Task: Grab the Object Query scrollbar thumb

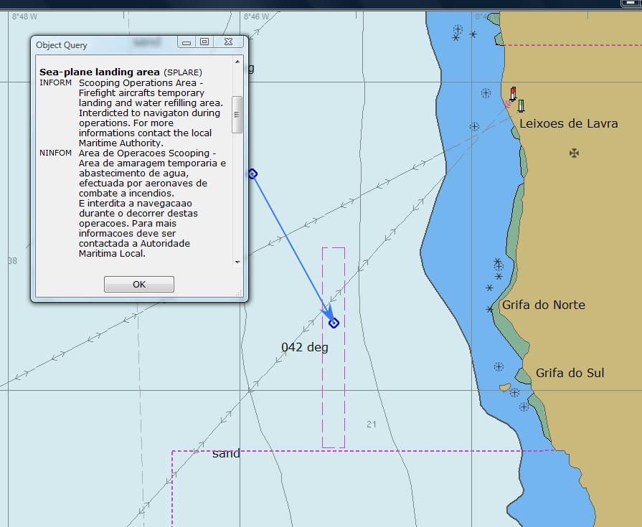Action: point(237,114)
